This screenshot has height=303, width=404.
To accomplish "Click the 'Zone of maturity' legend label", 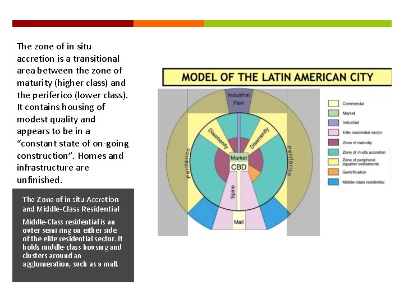I will (357, 143).
